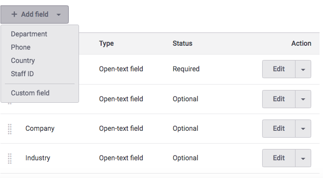Open more actions for the Industry row

[x=303, y=158]
